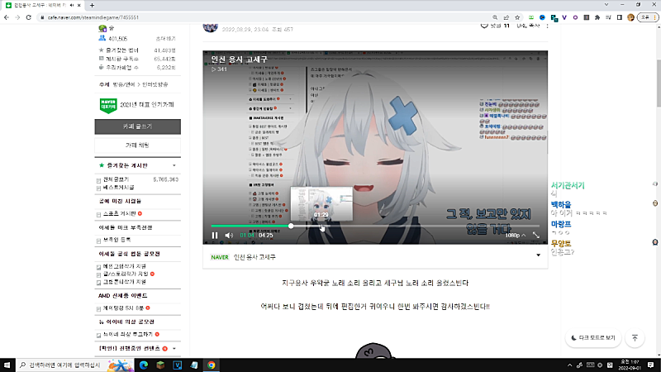
Task: Click the green mail extension icon
Action: 531,17
